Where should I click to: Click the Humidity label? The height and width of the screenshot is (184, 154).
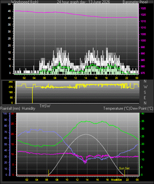tap(28, 108)
